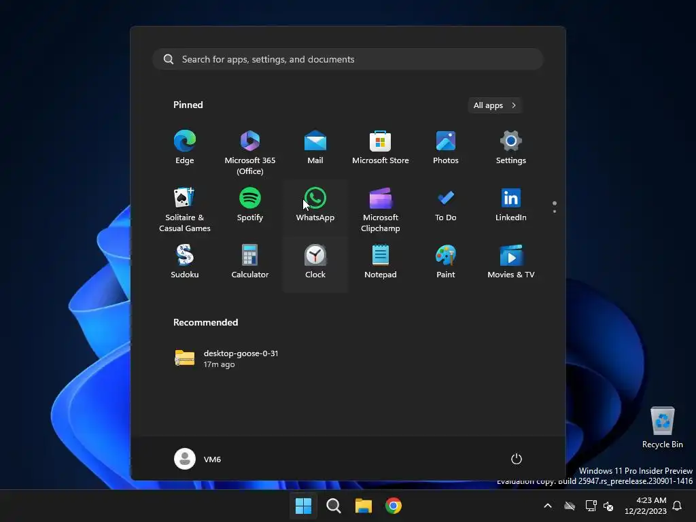Open the clock and date flyout
Screen dimensions: 696x522
[646, 506]
